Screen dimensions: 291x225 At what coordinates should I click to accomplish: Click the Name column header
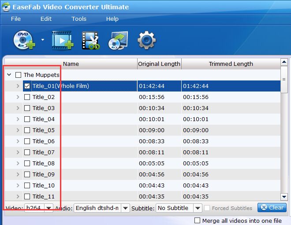click(71, 64)
